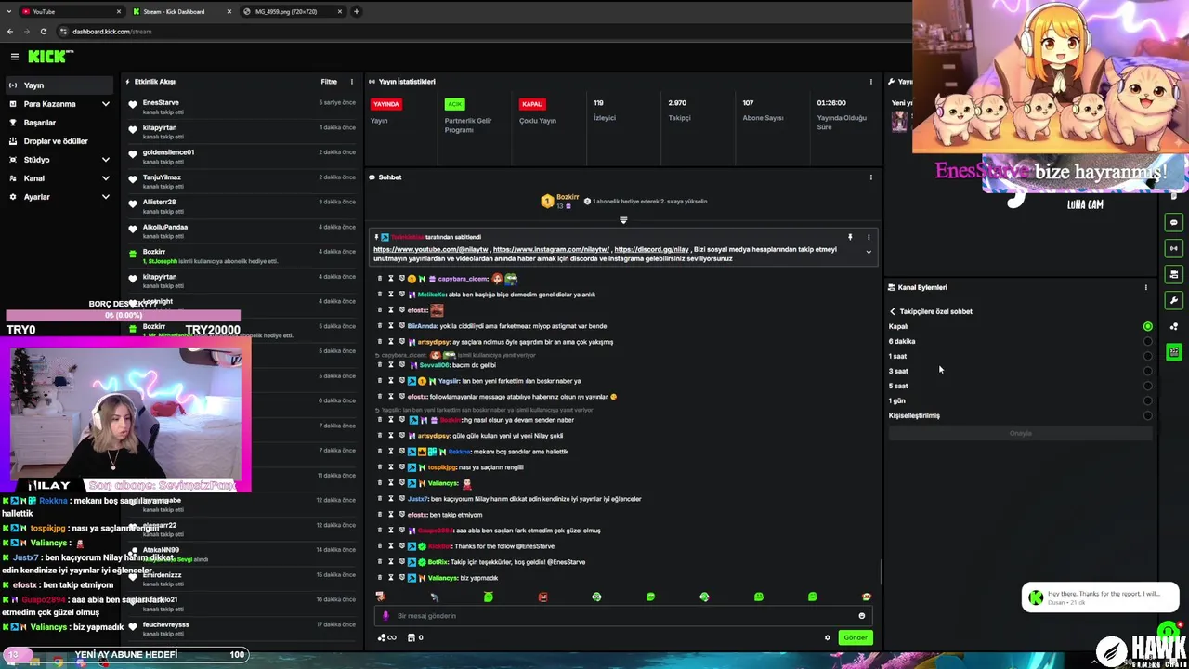1189x669 pixels.
Task: Open the chat panel icon in right sidebar
Action: coord(1174,222)
